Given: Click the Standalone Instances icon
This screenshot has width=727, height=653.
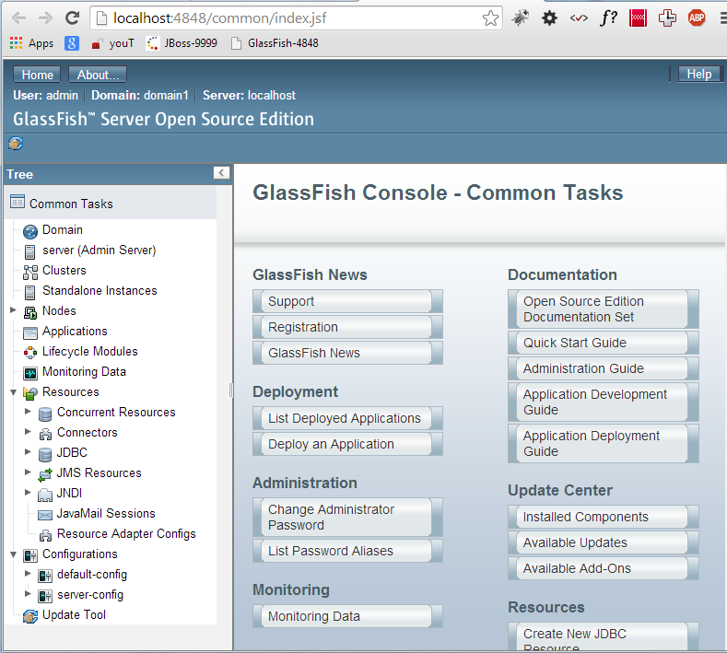Looking at the screenshot, I should click(x=30, y=293).
